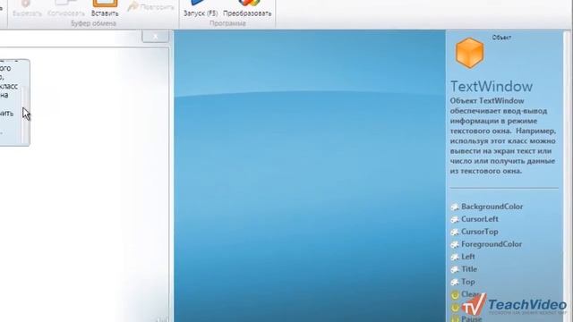Close the editor document with the x button
The width and height of the screenshot is (573, 322).
155,37
